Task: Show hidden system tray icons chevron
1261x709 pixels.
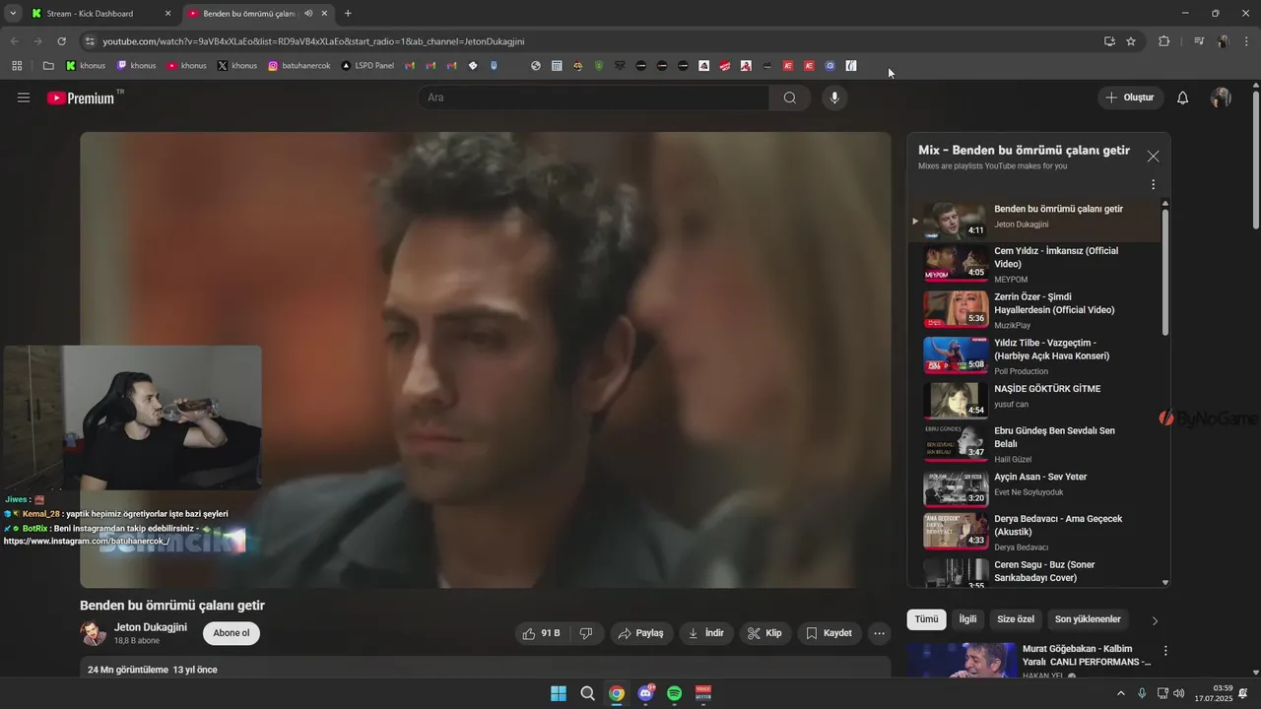Action: [1120, 693]
